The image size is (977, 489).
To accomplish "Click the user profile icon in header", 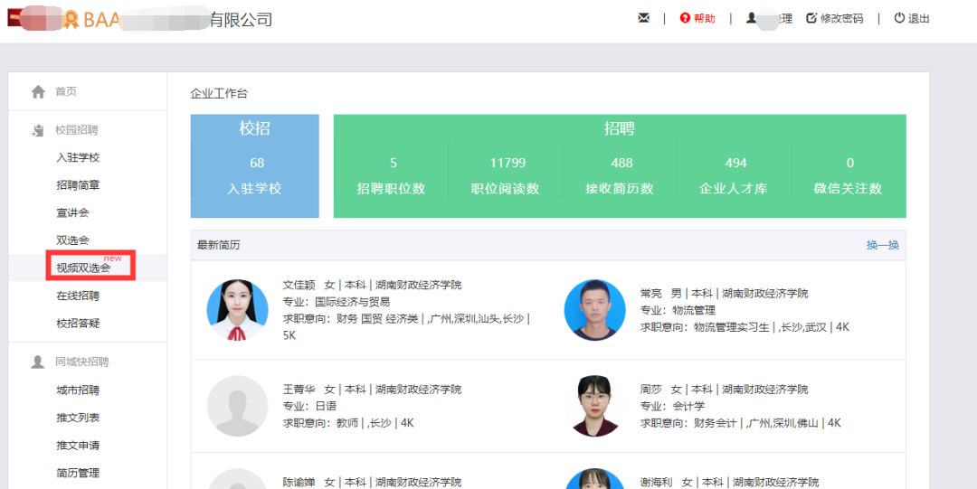I will pyautogui.click(x=751, y=18).
